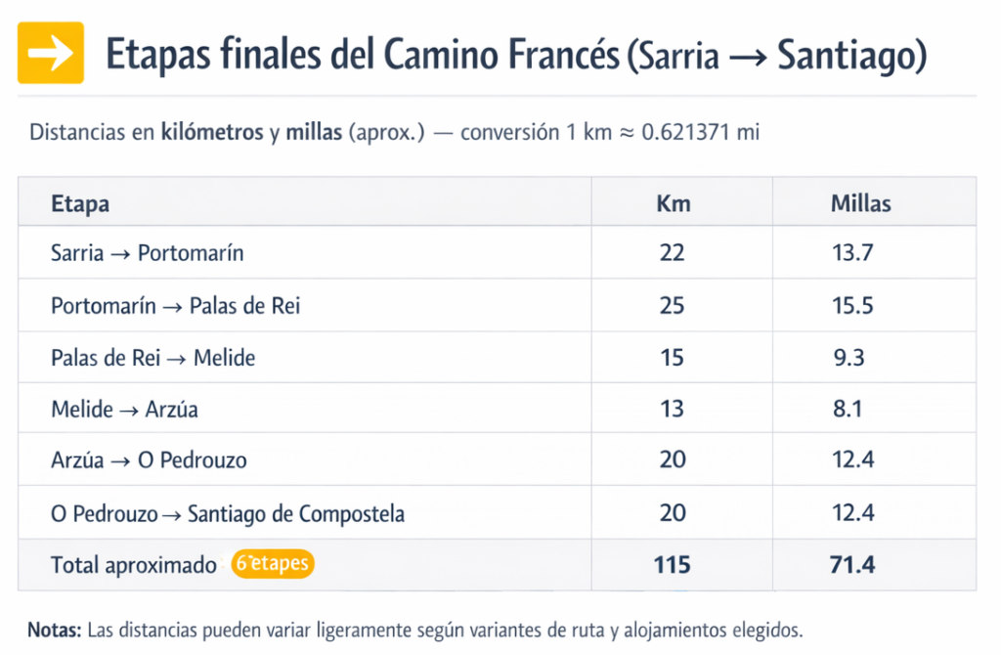Click the 13 km value for Melide → Arzúa
The image size is (1001, 655).
(673, 410)
